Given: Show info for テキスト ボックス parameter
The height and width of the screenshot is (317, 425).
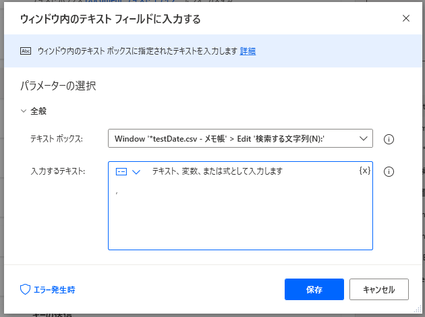Looking at the screenshot, I should click(x=389, y=140).
